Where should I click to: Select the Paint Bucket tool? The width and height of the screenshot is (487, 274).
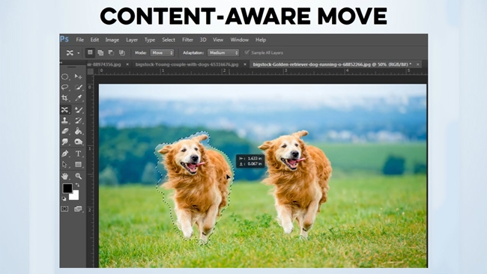(78, 131)
